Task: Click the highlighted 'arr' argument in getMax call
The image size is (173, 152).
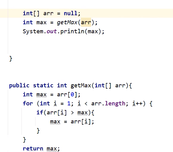Action: pyautogui.click(x=86, y=22)
